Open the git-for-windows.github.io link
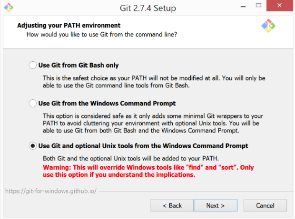The height and width of the screenshot is (219, 295). (x=51, y=191)
